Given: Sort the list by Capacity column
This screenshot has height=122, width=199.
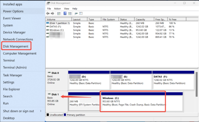Looking at the screenshot, I should (144, 19).
